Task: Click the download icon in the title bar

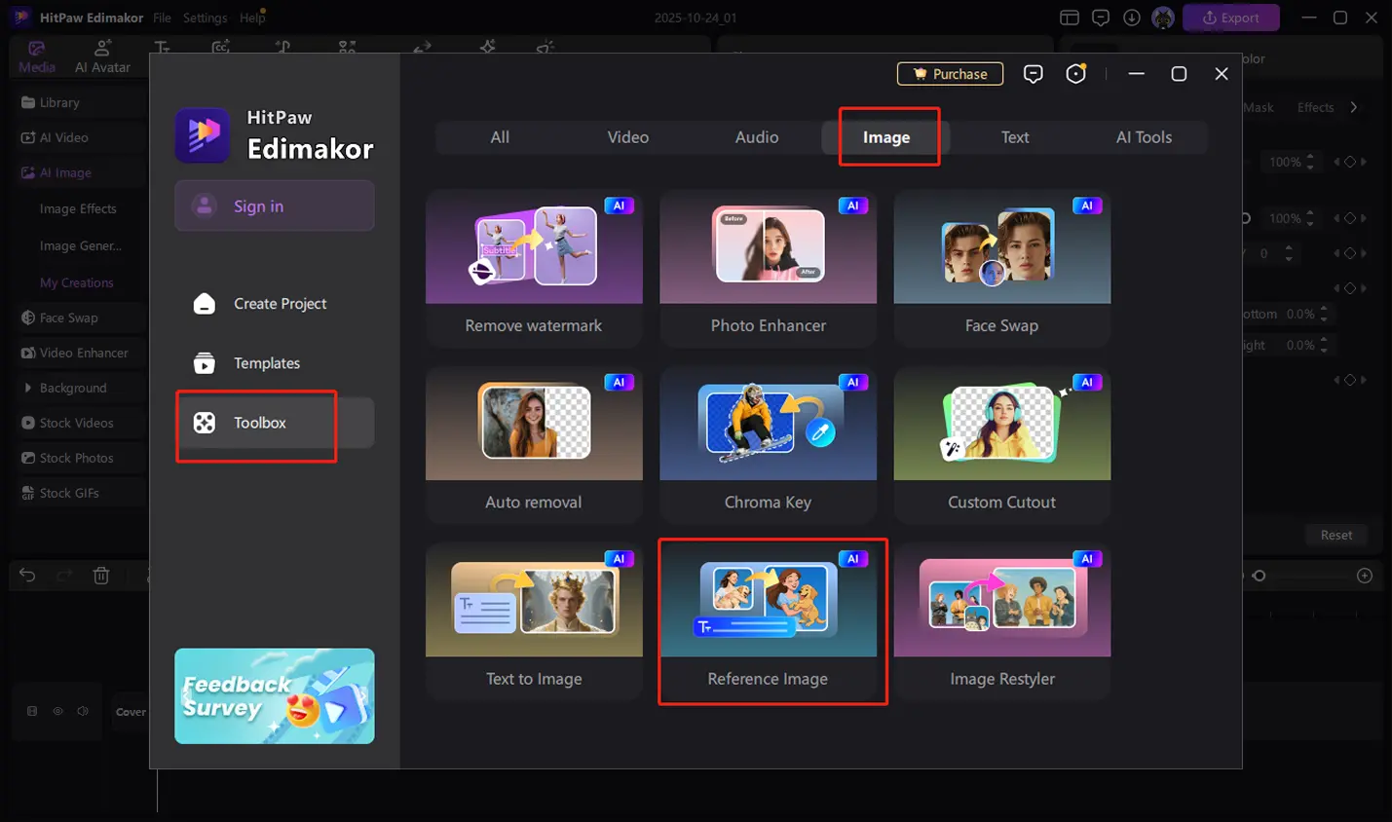Action: (x=1131, y=18)
